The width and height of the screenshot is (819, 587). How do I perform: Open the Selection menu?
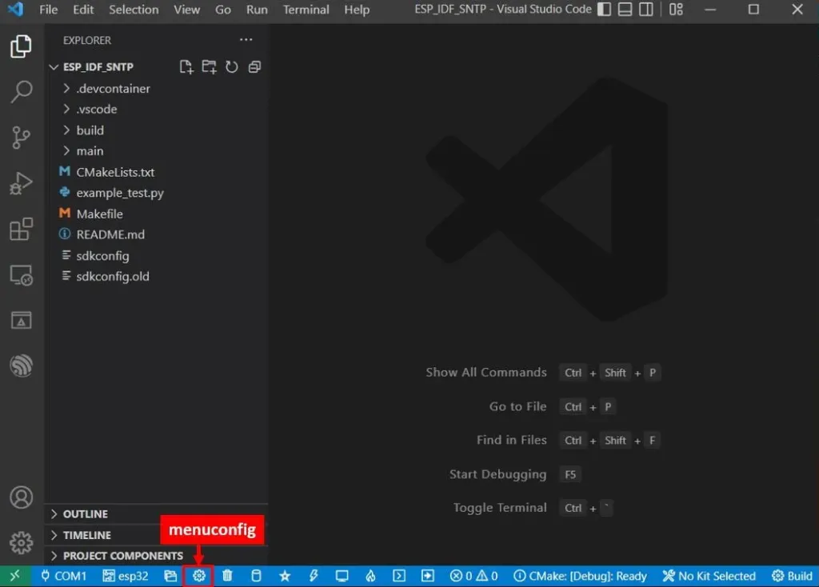click(134, 10)
